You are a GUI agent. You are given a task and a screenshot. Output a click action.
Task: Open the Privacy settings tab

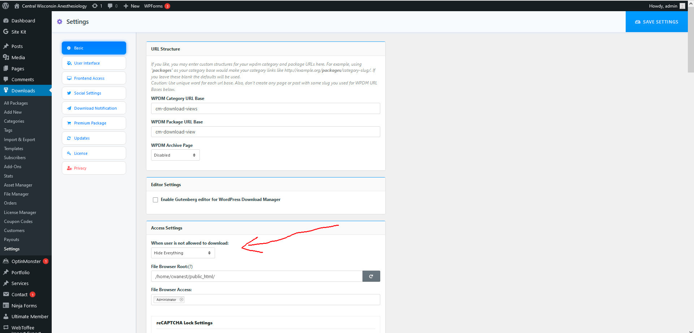[94, 168]
